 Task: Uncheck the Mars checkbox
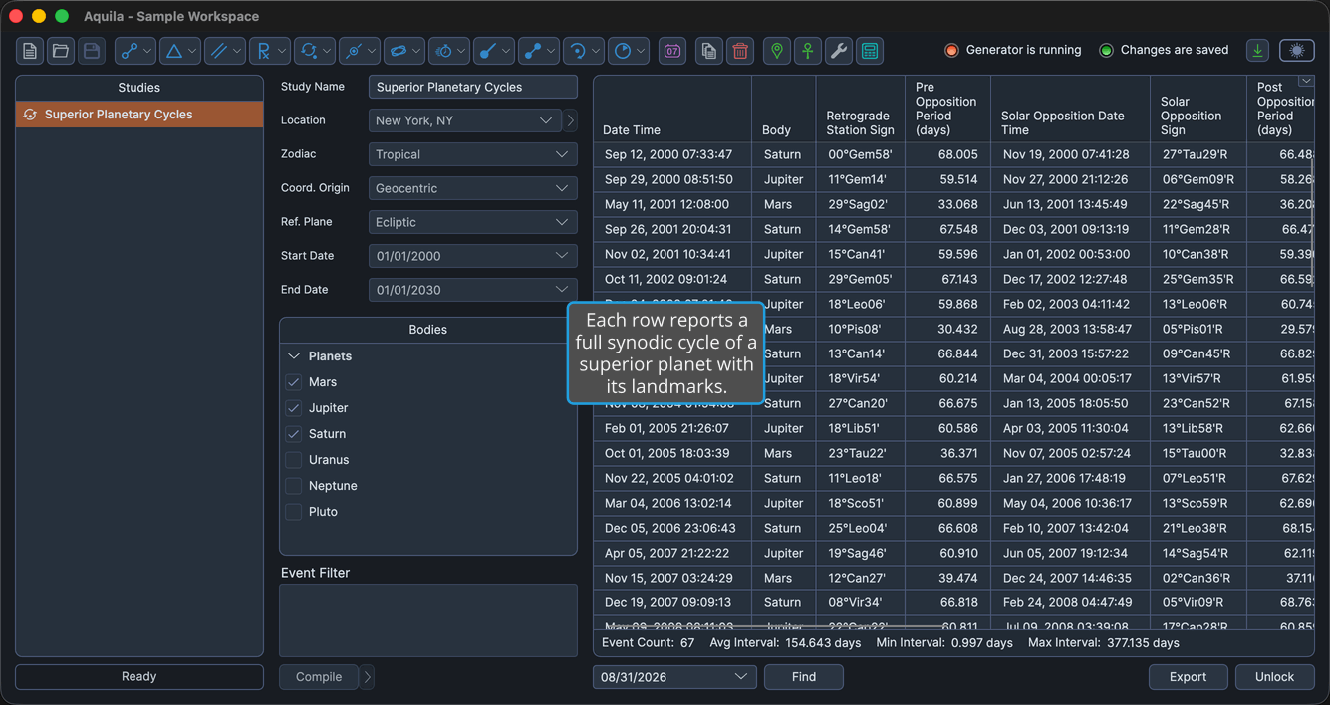point(294,382)
